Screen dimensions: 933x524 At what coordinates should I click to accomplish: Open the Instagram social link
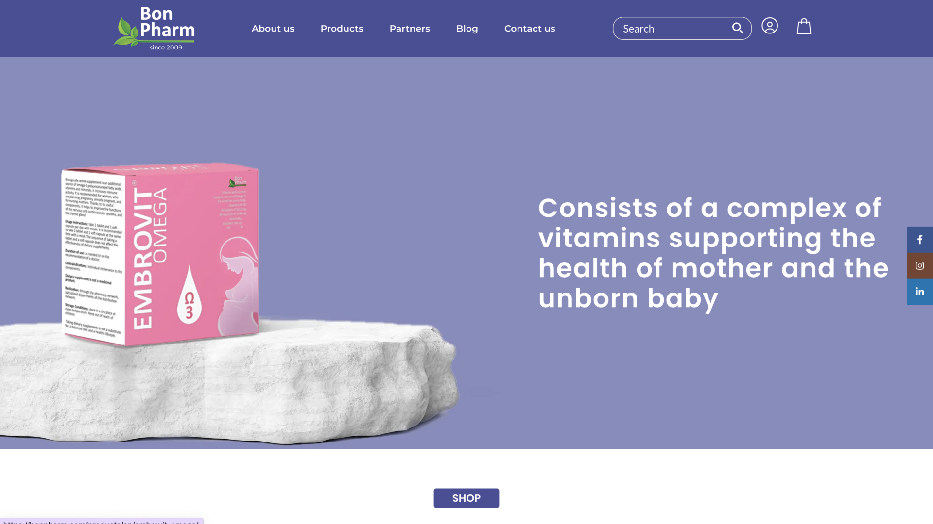click(x=920, y=266)
